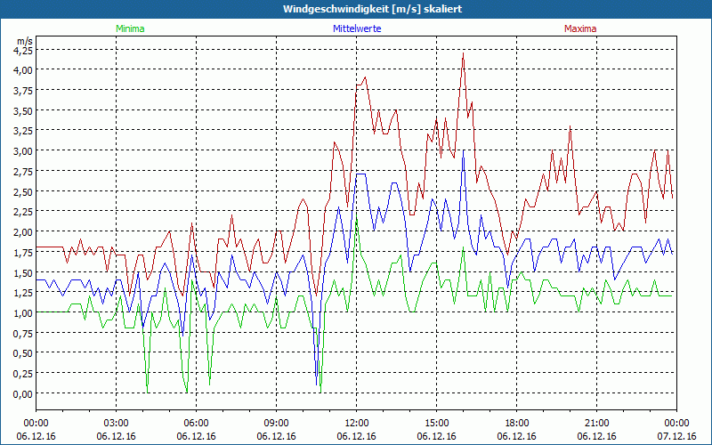Click the y-axis value 2,50

click(23, 191)
